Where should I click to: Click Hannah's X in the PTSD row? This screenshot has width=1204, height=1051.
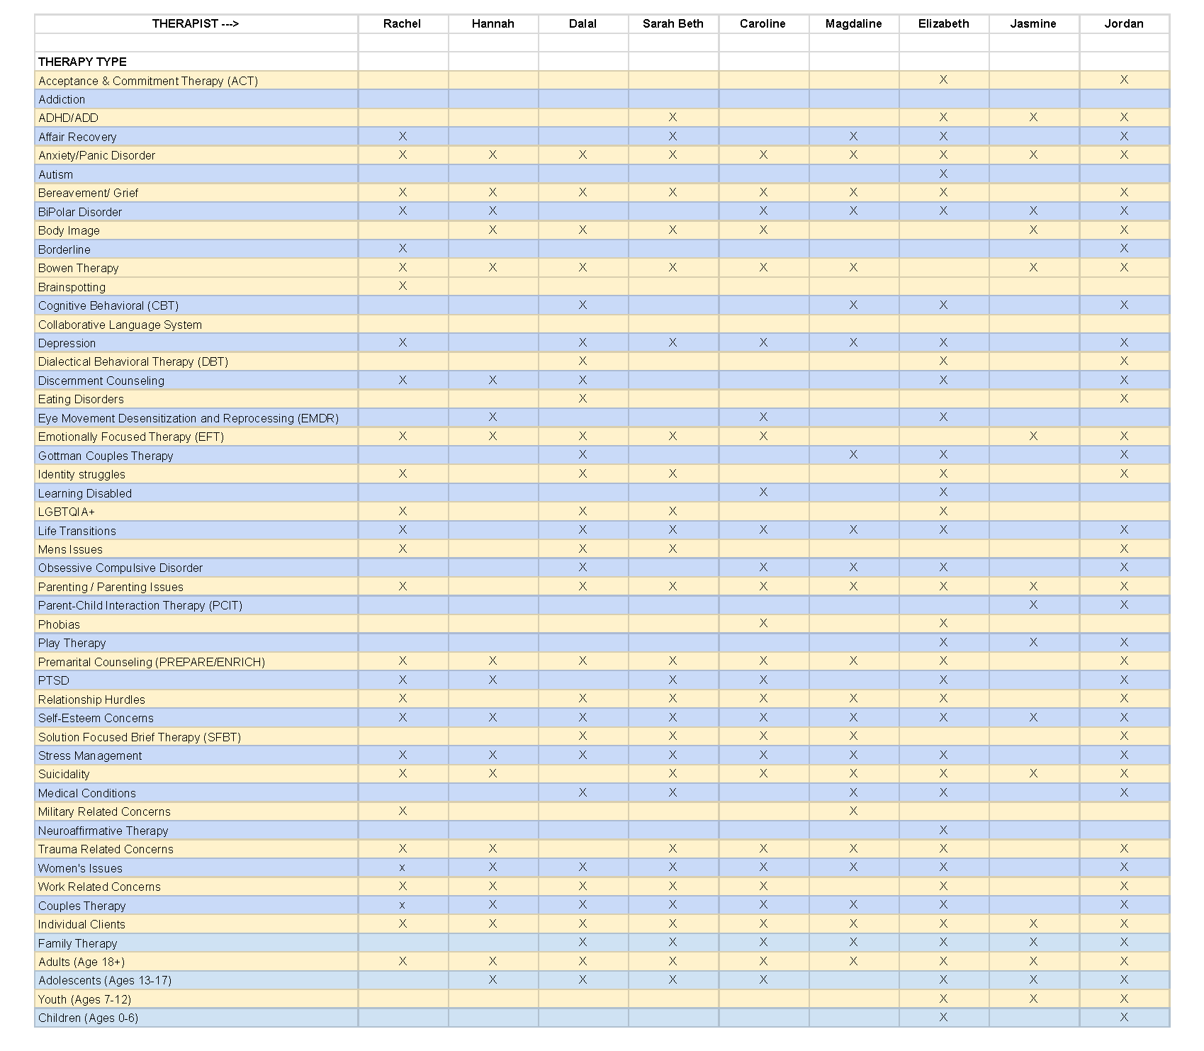pos(493,680)
